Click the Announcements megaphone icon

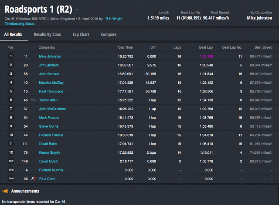click(x=5, y=191)
